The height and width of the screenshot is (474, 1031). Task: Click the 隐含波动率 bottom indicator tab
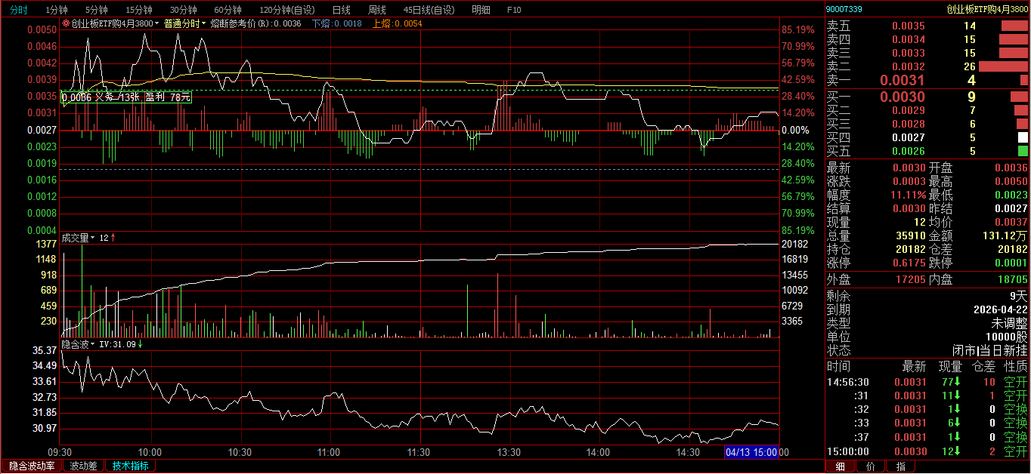(32, 466)
